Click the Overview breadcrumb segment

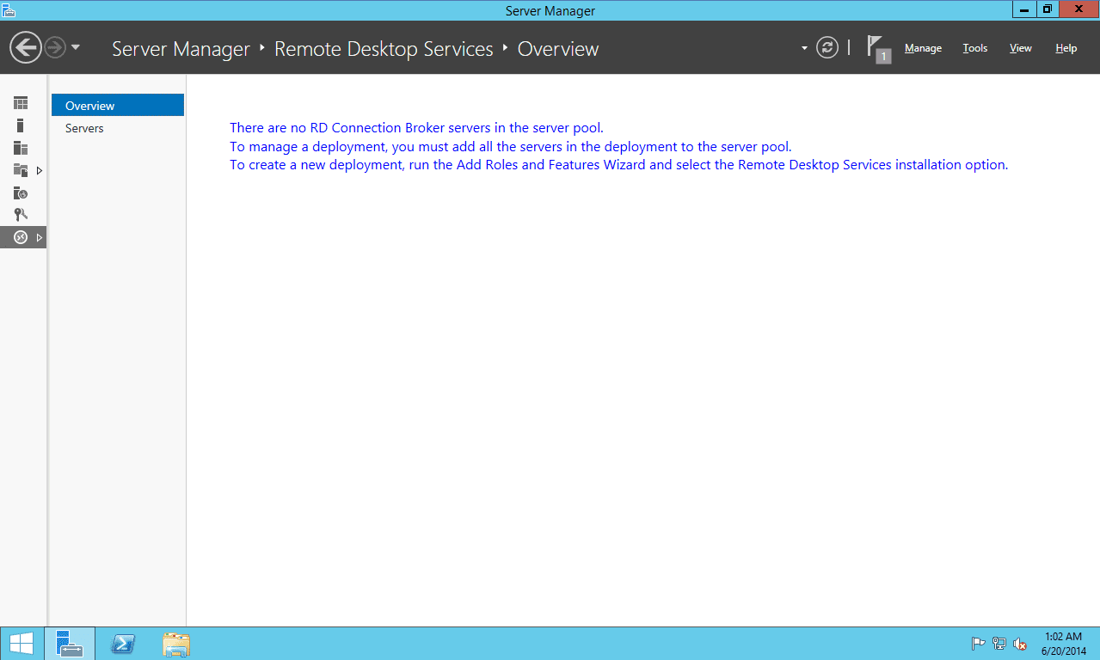tap(558, 49)
